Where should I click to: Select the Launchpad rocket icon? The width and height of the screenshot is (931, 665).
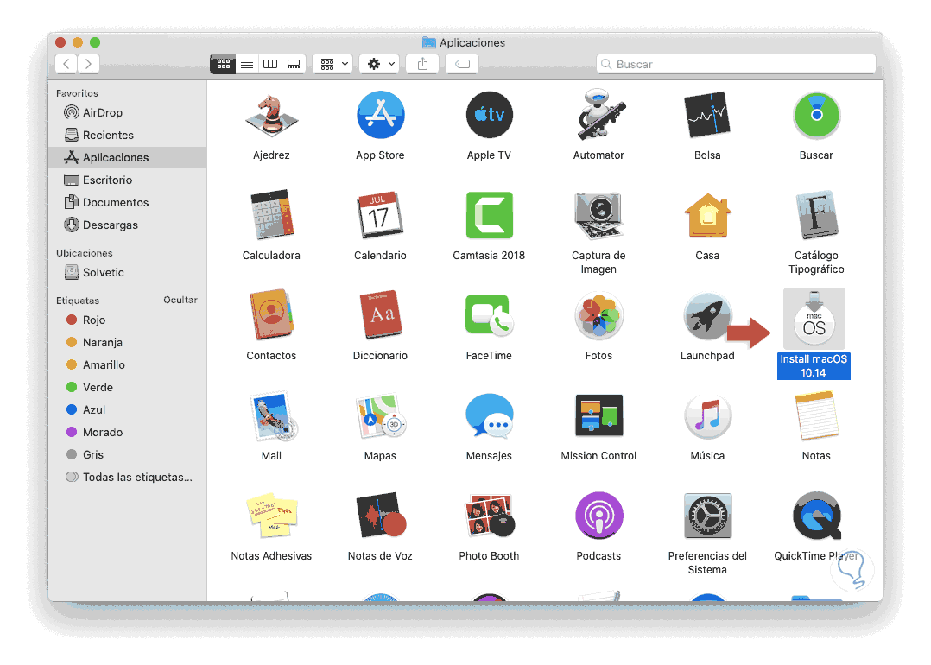pos(707,315)
